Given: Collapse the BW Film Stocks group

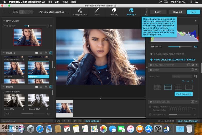Looking at the screenshot, I should [4, 92].
